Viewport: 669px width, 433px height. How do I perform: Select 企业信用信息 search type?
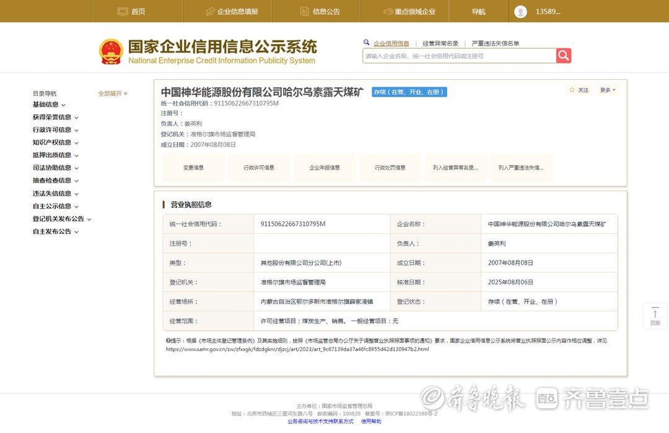click(391, 43)
